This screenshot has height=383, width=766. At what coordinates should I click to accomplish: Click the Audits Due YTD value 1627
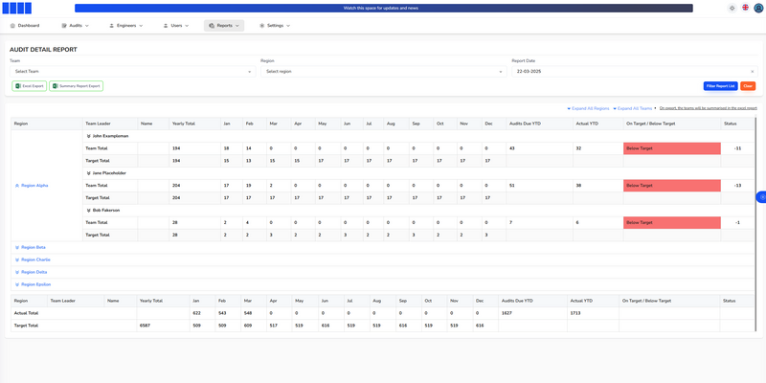(x=507, y=313)
